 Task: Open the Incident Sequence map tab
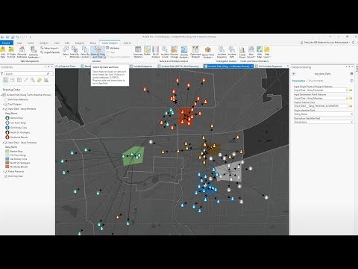tap(142, 67)
